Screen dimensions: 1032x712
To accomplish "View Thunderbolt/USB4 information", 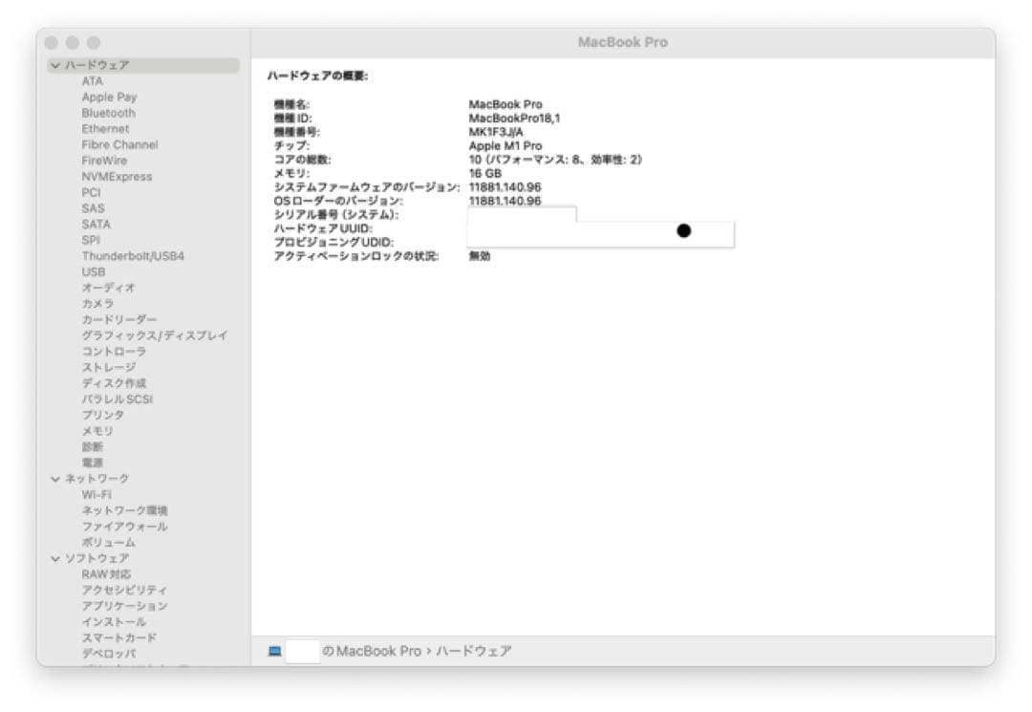I will (x=134, y=255).
